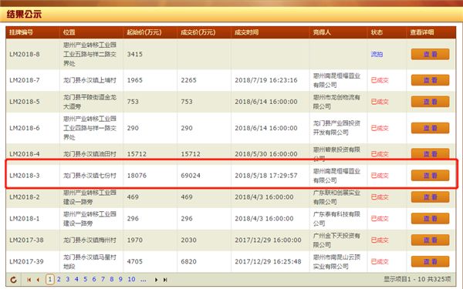Click the listing number LM2018-1
This screenshot has height=289, width=463.
coord(25,219)
